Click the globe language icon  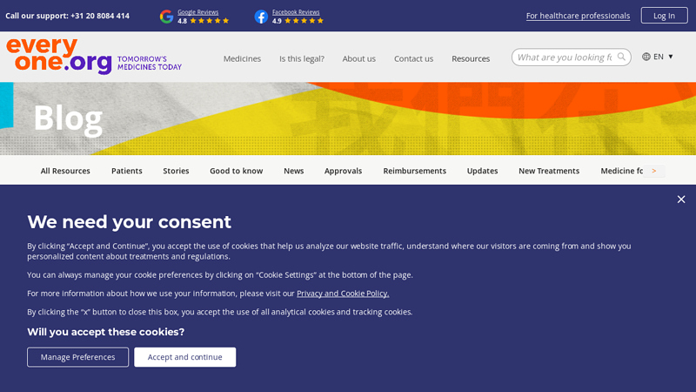coord(646,57)
